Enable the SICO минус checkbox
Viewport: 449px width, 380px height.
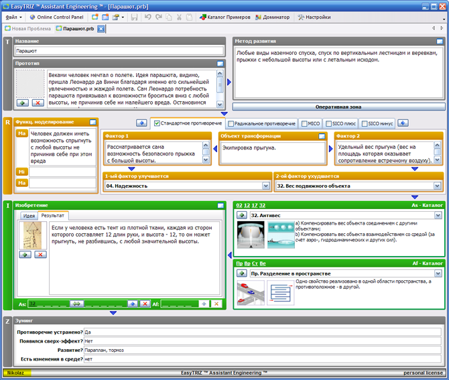(x=365, y=124)
